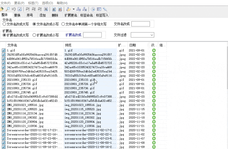
Task: Click date cell '2020-11-21'
Action: click(137, 126)
